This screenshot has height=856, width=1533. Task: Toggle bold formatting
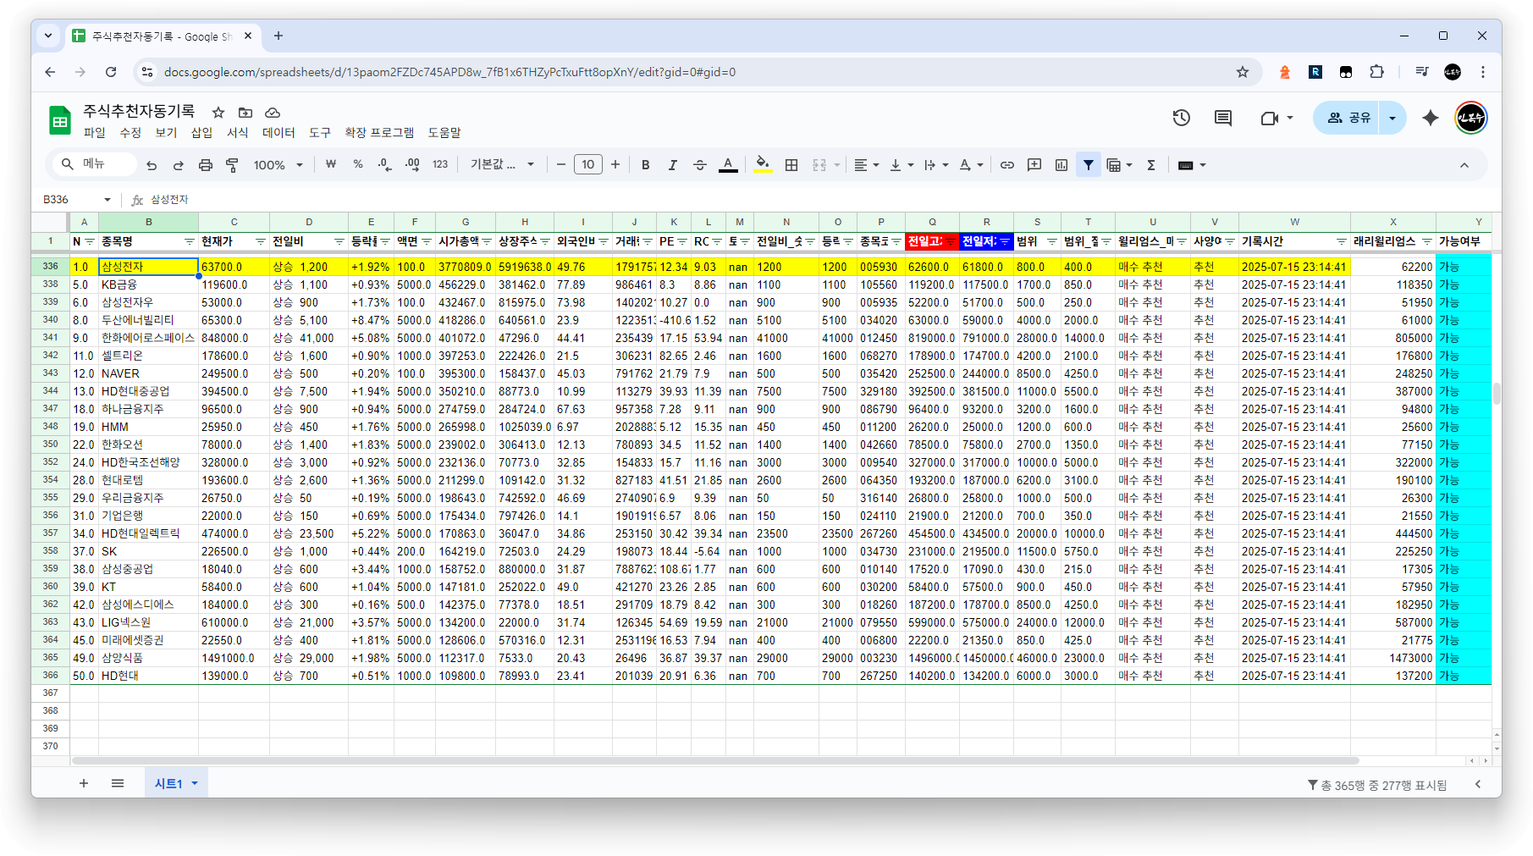pos(646,165)
